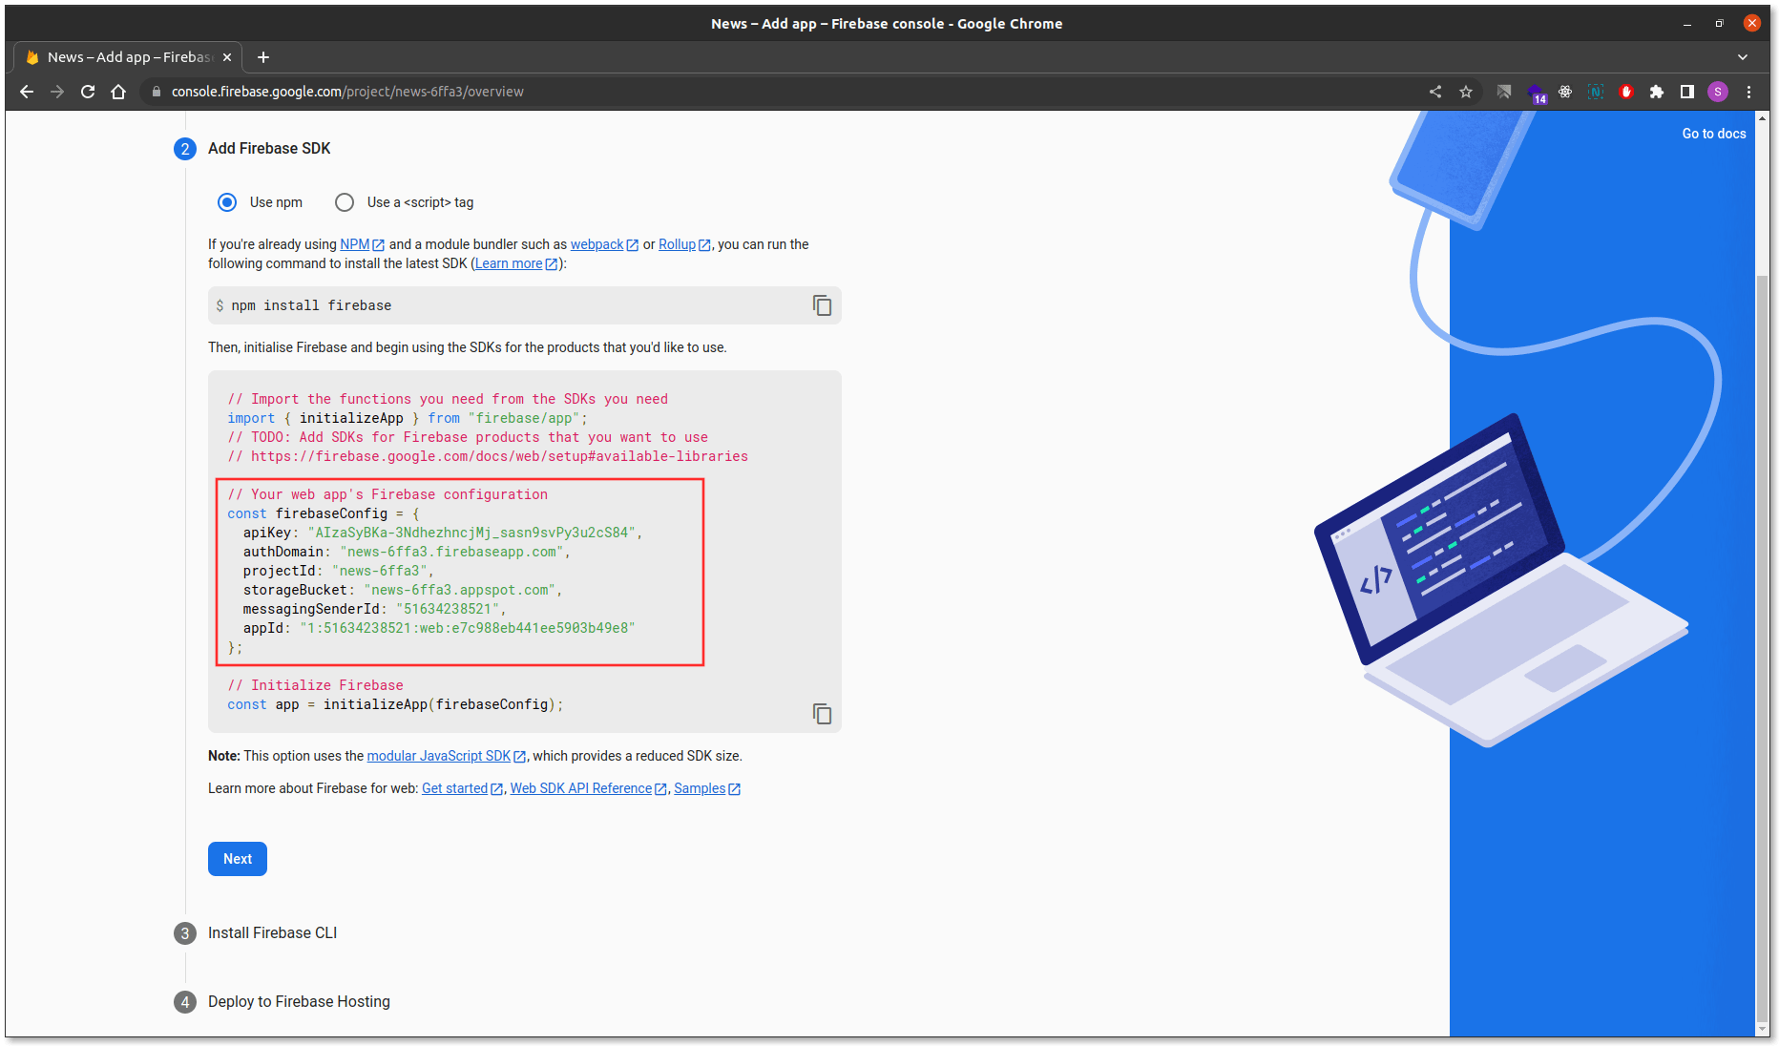Open a new browser tab

pyautogui.click(x=263, y=57)
